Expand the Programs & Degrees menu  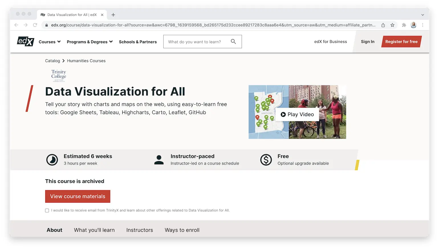(89, 42)
